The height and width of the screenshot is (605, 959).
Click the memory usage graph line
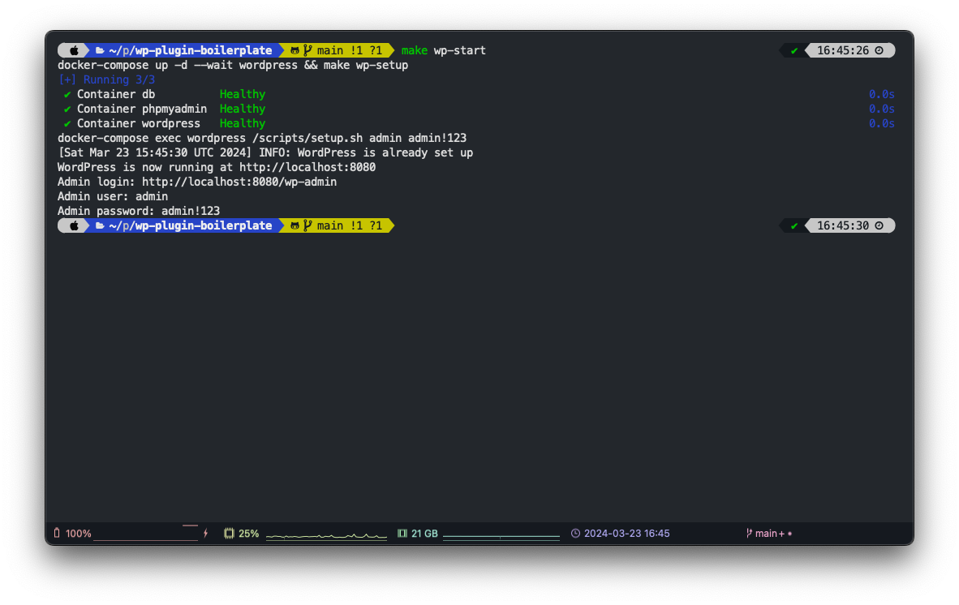(501, 537)
